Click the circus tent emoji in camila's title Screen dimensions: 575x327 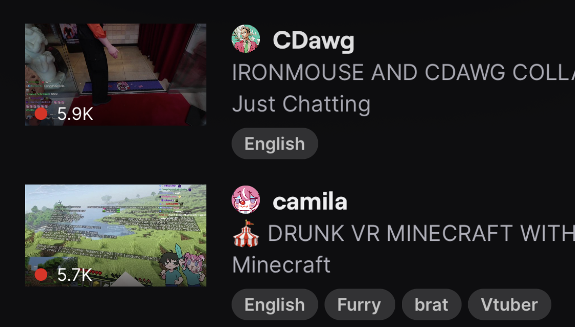246,233
